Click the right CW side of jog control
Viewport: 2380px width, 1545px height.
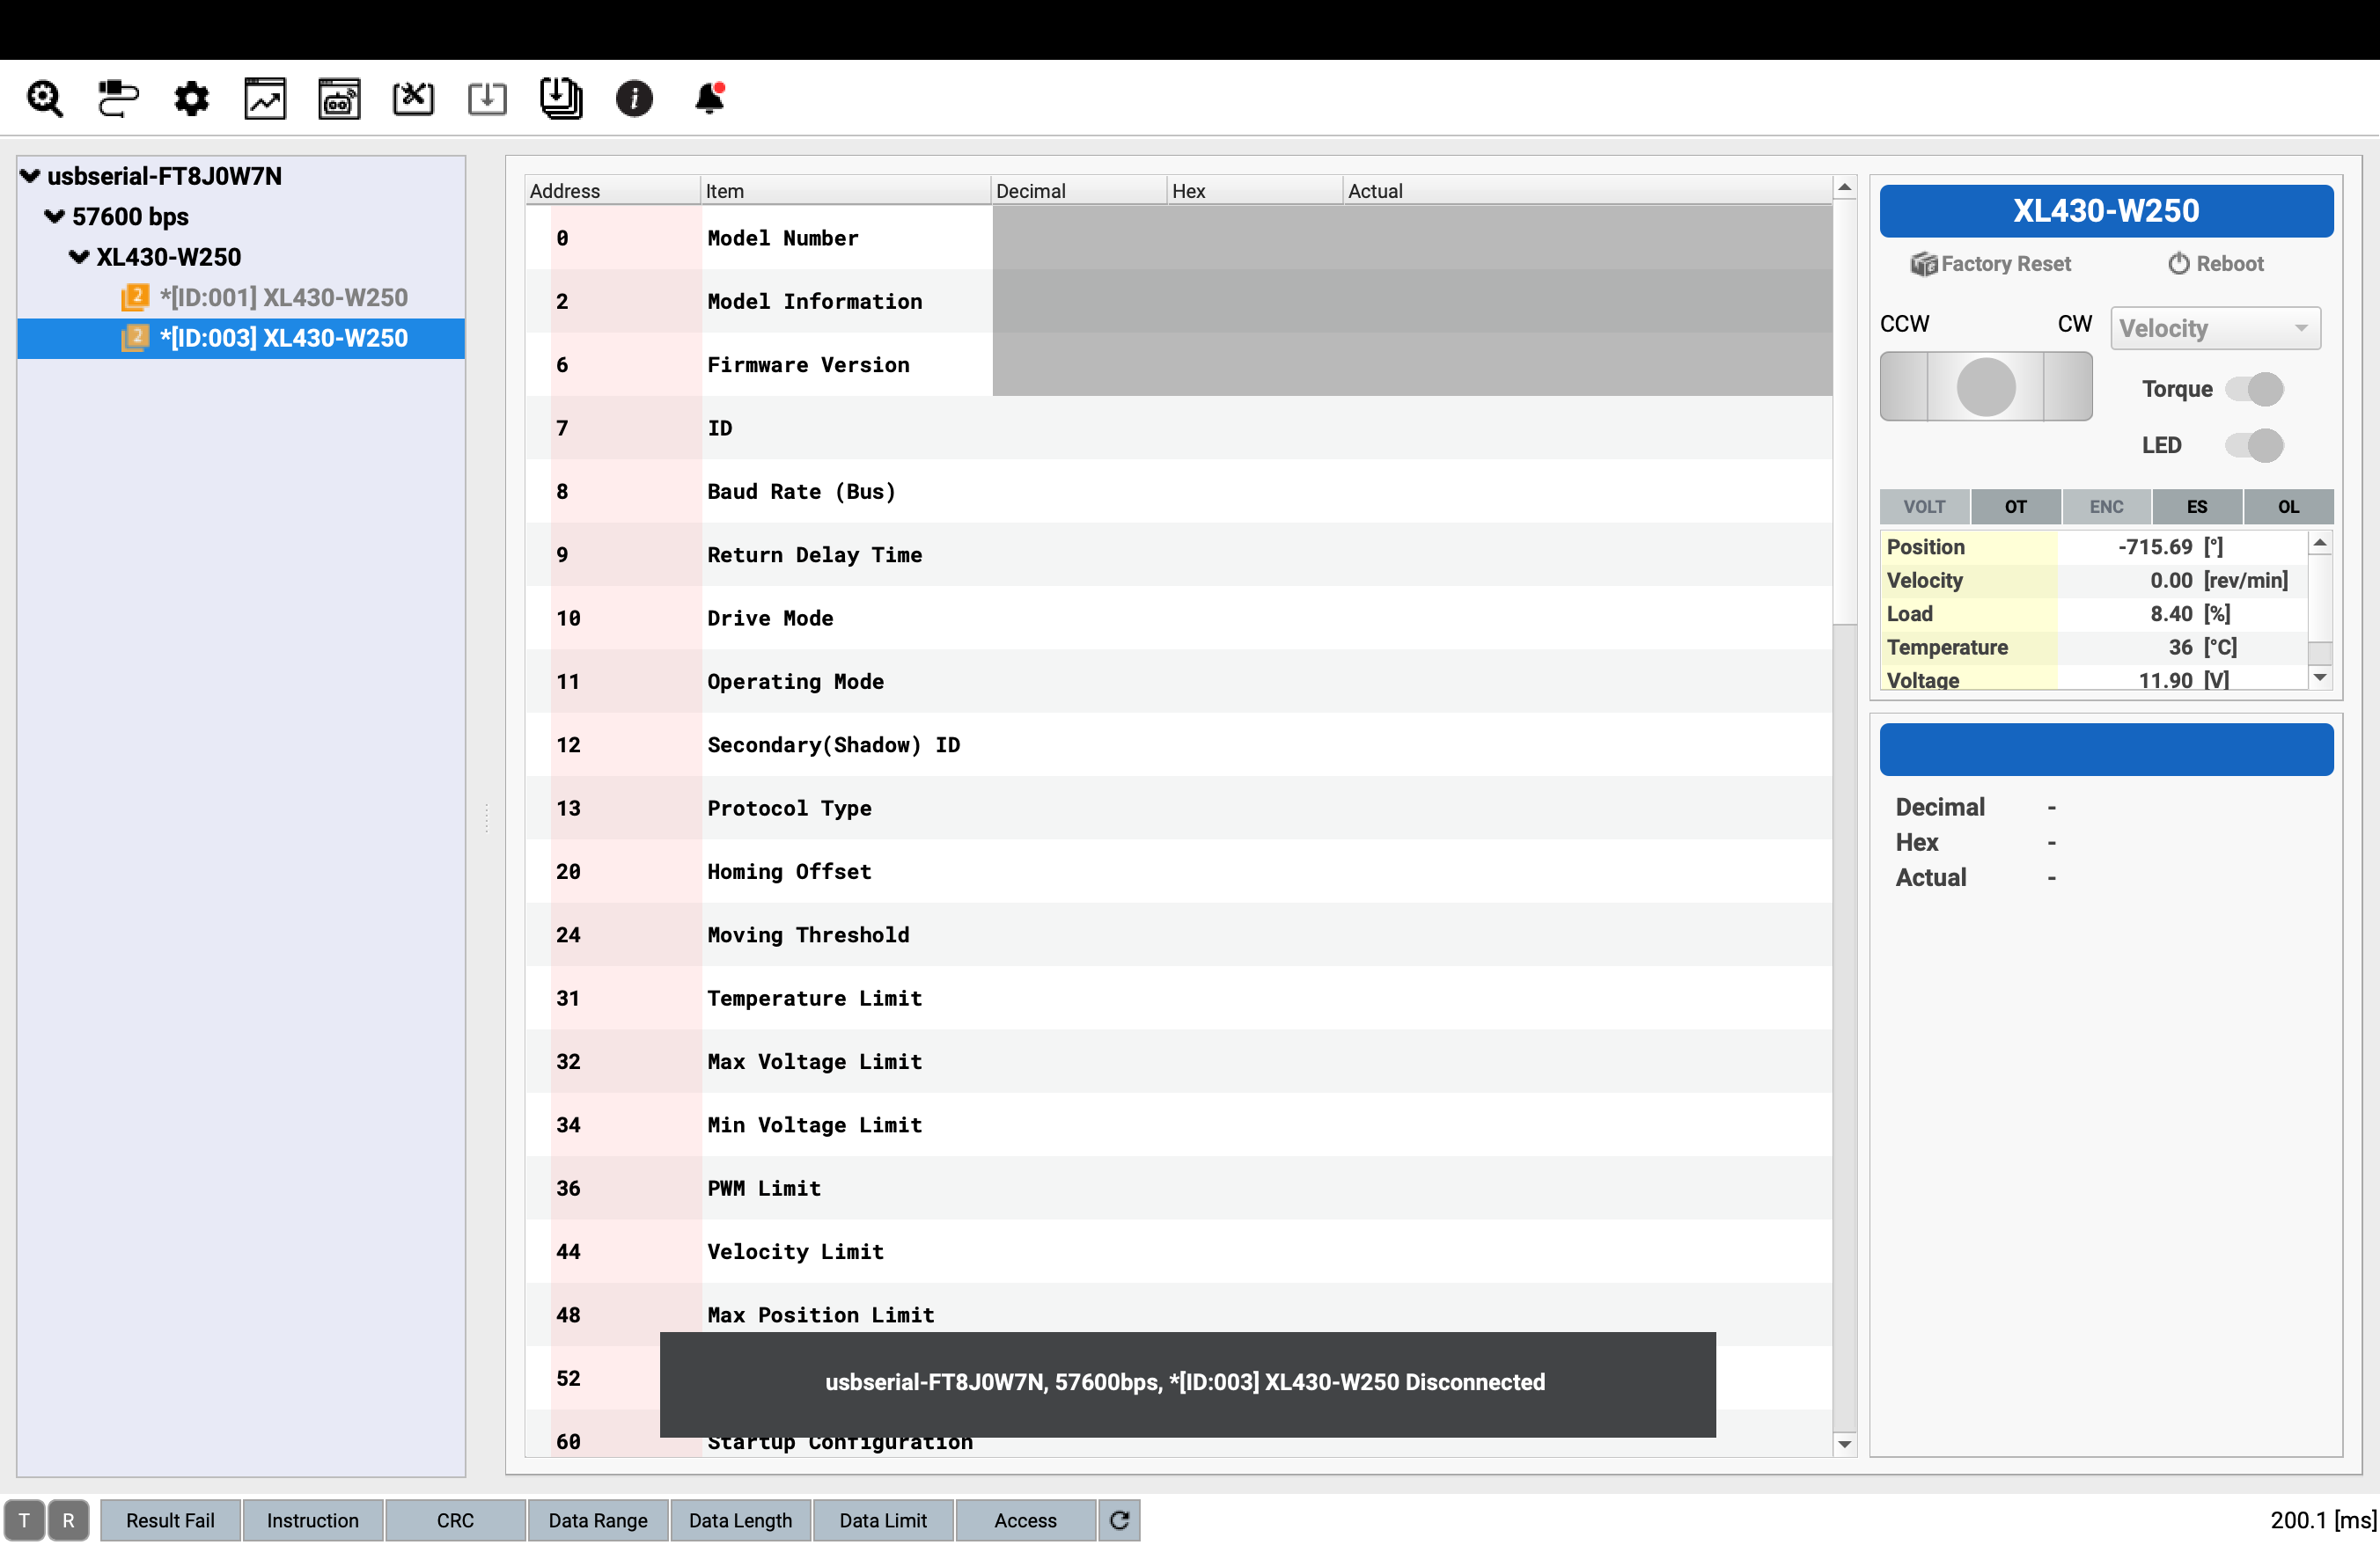pyautogui.click(x=2068, y=387)
